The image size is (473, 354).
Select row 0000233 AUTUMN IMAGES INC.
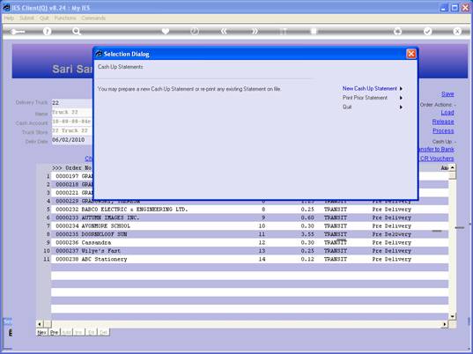249,218
